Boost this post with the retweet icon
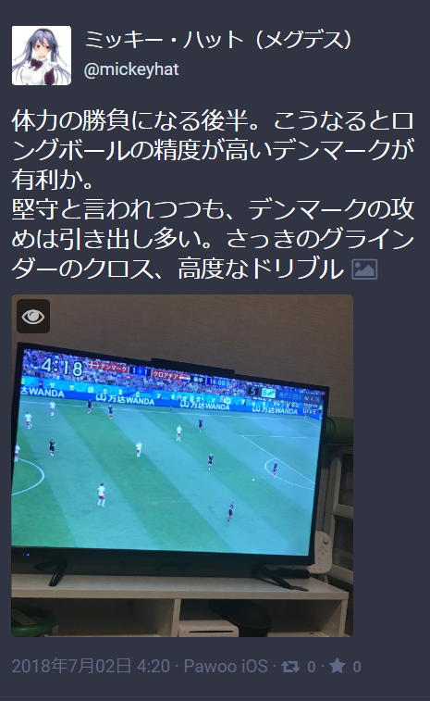 tap(290, 667)
